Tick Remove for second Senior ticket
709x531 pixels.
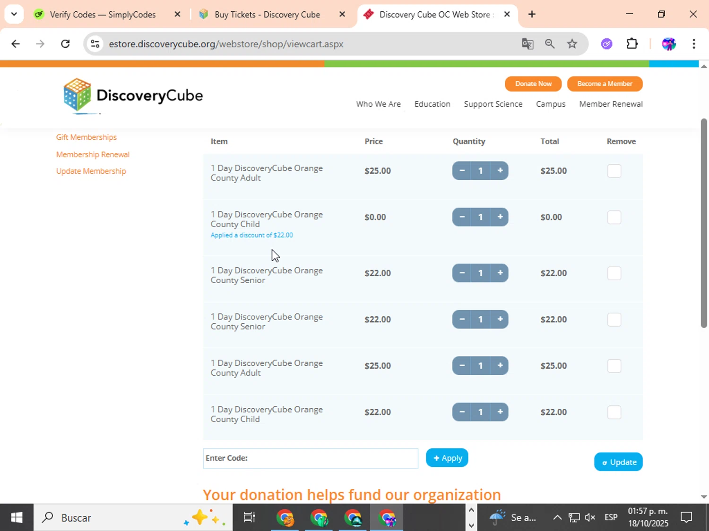[x=614, y=320]
